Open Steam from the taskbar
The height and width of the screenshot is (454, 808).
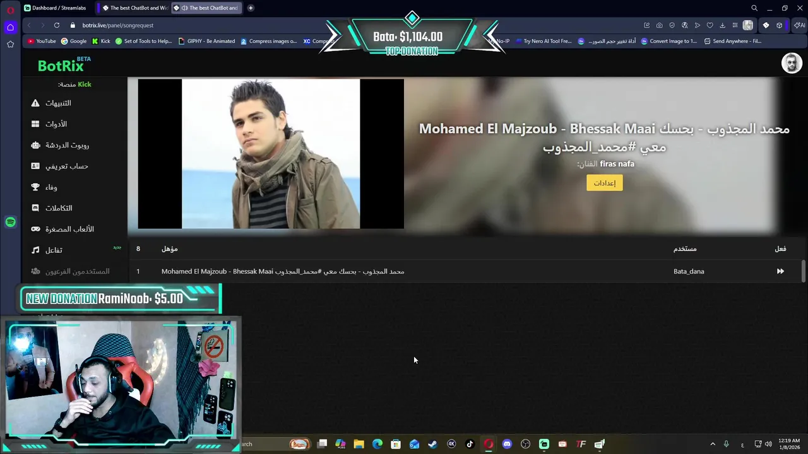(432, 444)
